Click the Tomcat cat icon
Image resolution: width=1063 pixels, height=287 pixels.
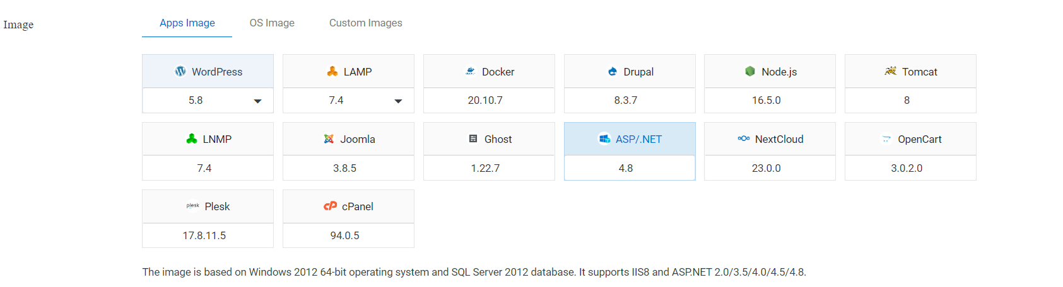pyautogui.click(x=891, y=71)
